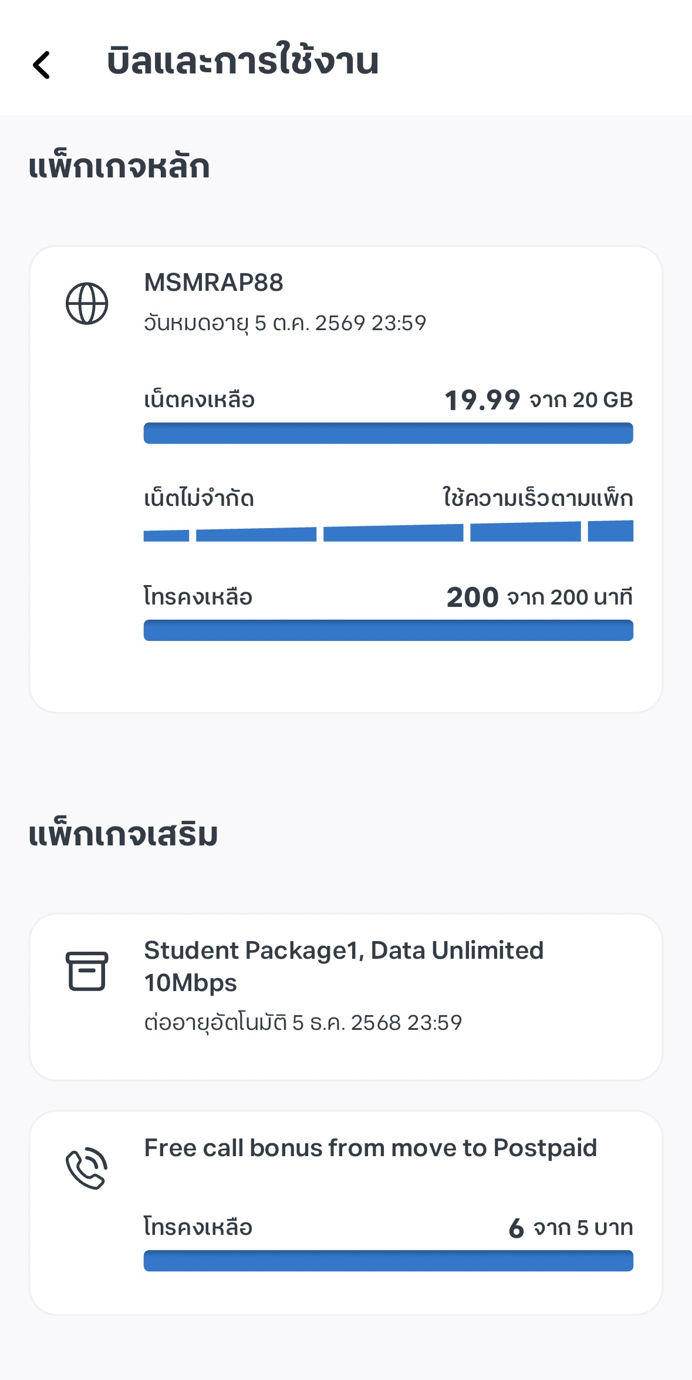
Task: Tap the บิลและการใช้งาน page title
Action: pos(242,62)
